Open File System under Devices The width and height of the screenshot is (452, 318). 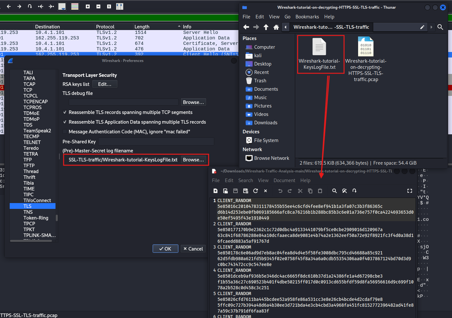(x=262, y=140)
